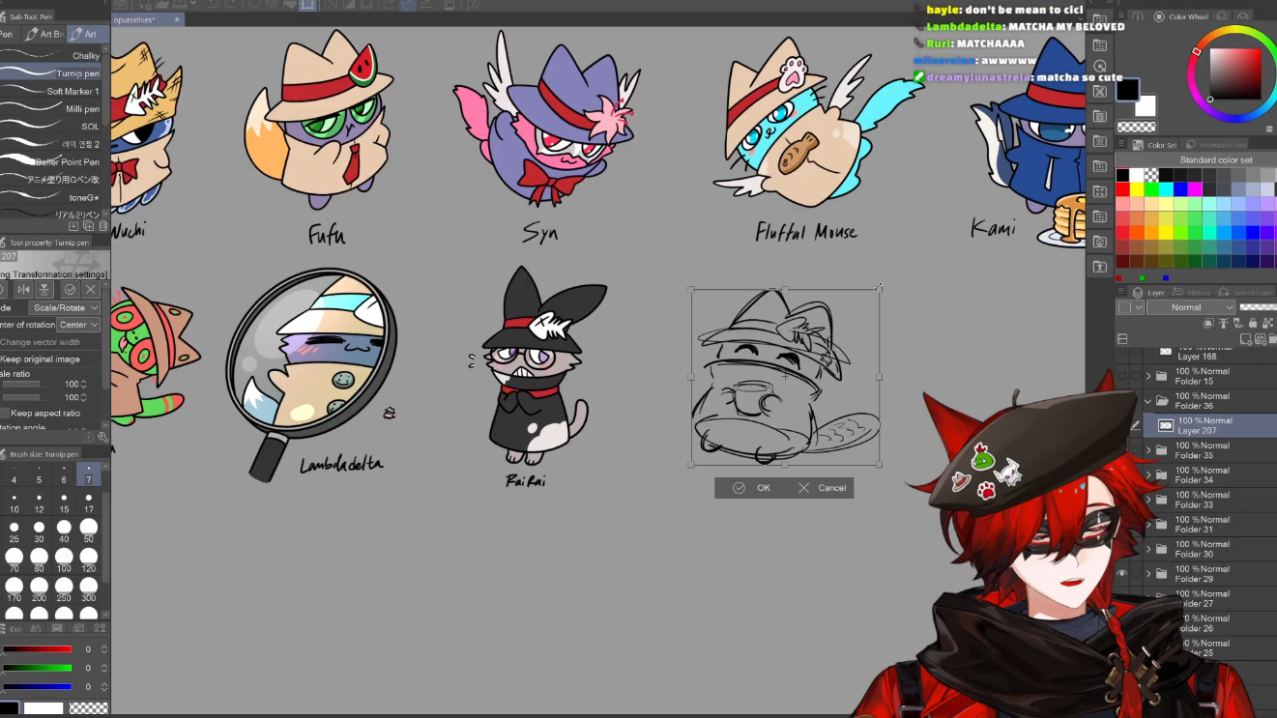Open the layer palette color dropdown

(1131, 307)
